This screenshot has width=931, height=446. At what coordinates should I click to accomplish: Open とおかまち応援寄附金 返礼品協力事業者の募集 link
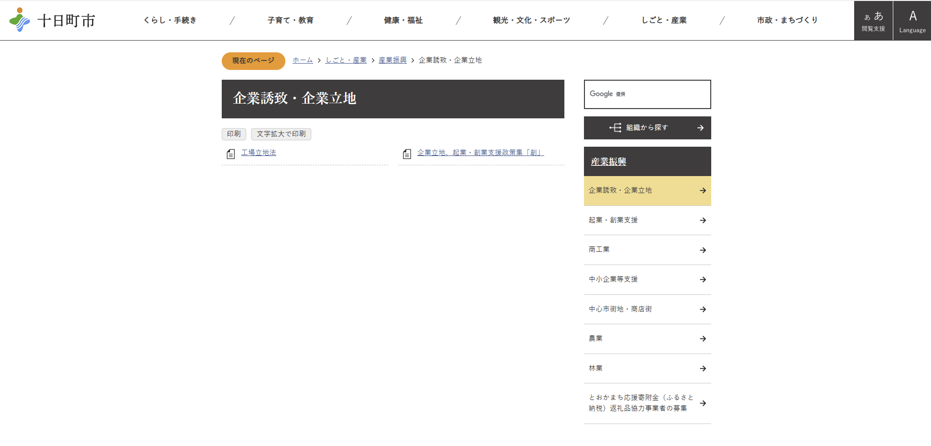pyautogui.click(x=648, y=403)
